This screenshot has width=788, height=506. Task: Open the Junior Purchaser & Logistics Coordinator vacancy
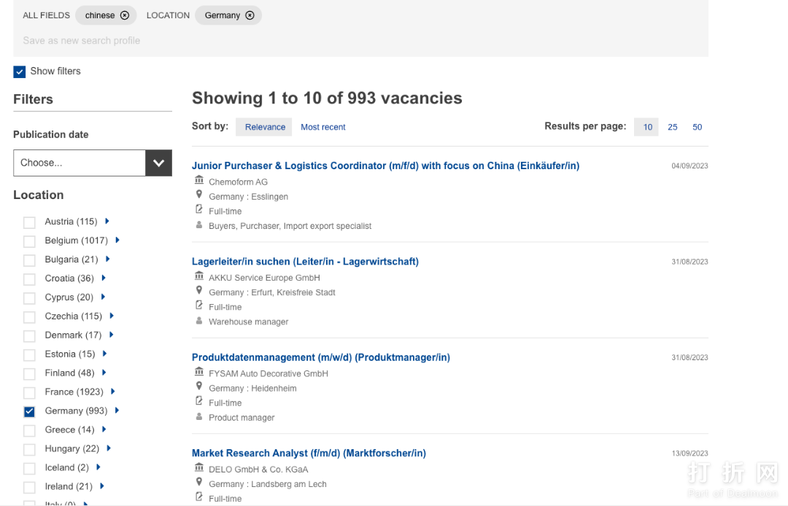(385, 166)
